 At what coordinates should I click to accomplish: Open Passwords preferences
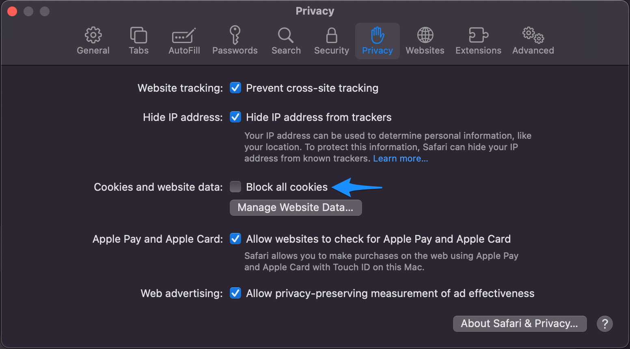pyautogui.click(x=235, y=40)
